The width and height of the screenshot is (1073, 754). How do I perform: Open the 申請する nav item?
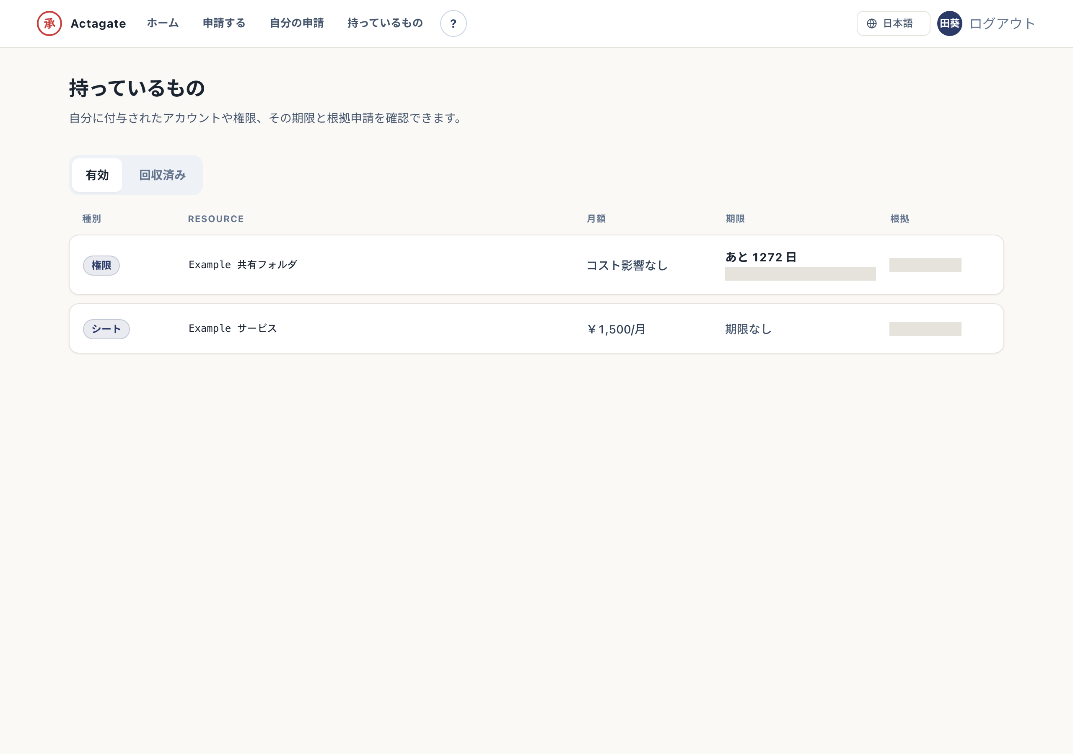[224, 23]
